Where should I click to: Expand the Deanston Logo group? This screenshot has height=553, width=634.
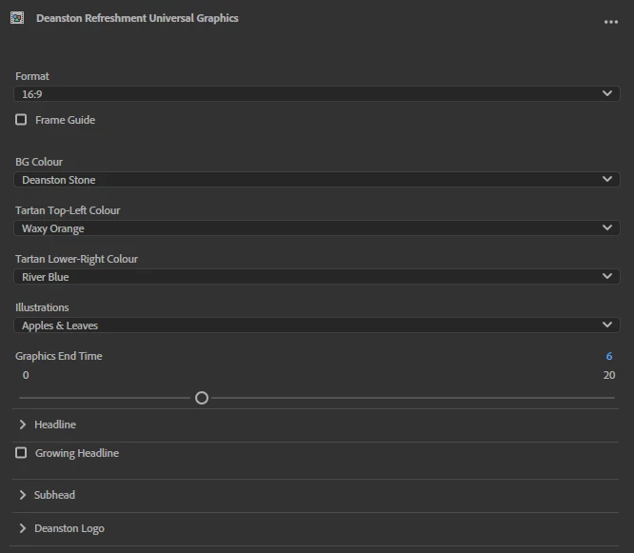pos(23,528)
